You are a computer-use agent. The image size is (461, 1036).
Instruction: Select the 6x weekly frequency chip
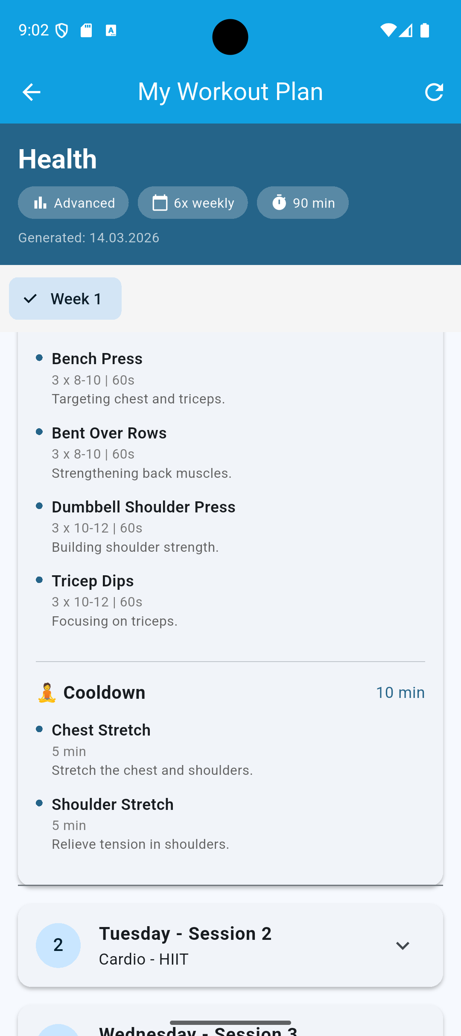[193, 203]
